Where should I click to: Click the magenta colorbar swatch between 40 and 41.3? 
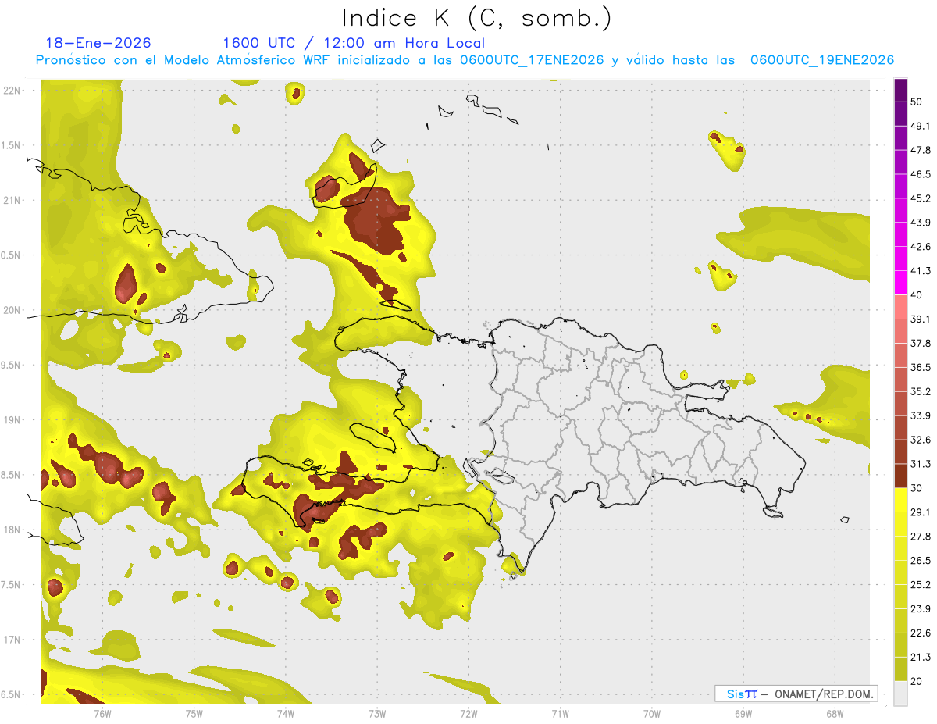coord(900,283)
